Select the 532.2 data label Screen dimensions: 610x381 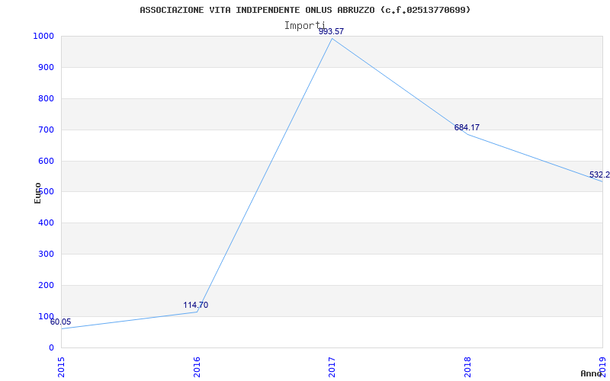(x=599, y=175)
